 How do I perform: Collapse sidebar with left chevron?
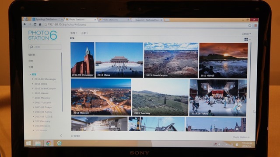point(61,136)
